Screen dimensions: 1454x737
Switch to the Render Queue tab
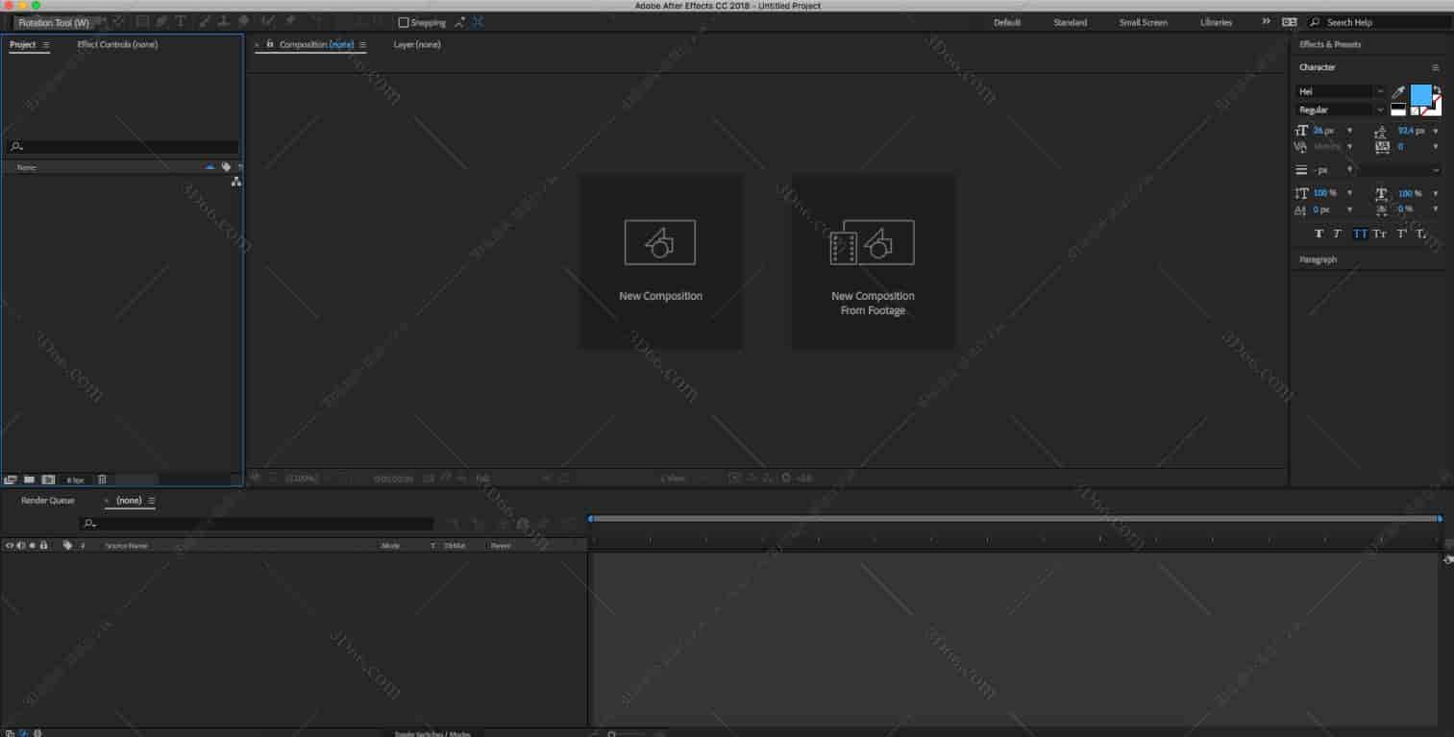point(48,501)
